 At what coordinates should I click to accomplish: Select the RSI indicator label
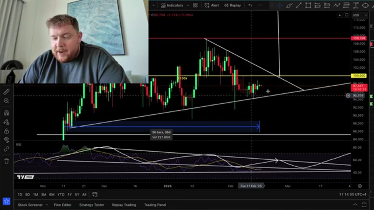click(x=19, y=145)
